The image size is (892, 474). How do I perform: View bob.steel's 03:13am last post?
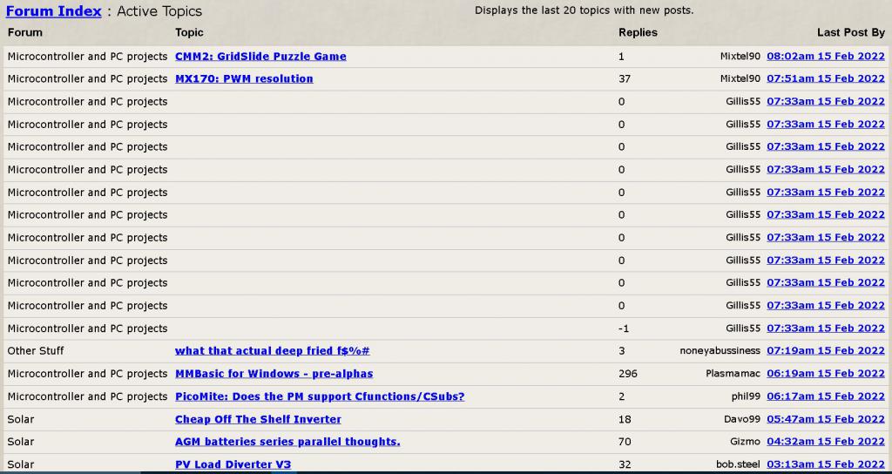pos(825,464)
